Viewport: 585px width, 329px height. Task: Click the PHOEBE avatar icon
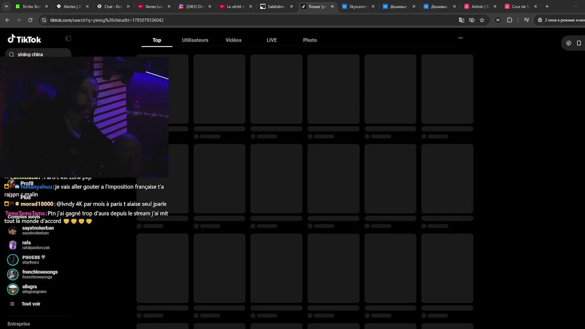[13, 260]
